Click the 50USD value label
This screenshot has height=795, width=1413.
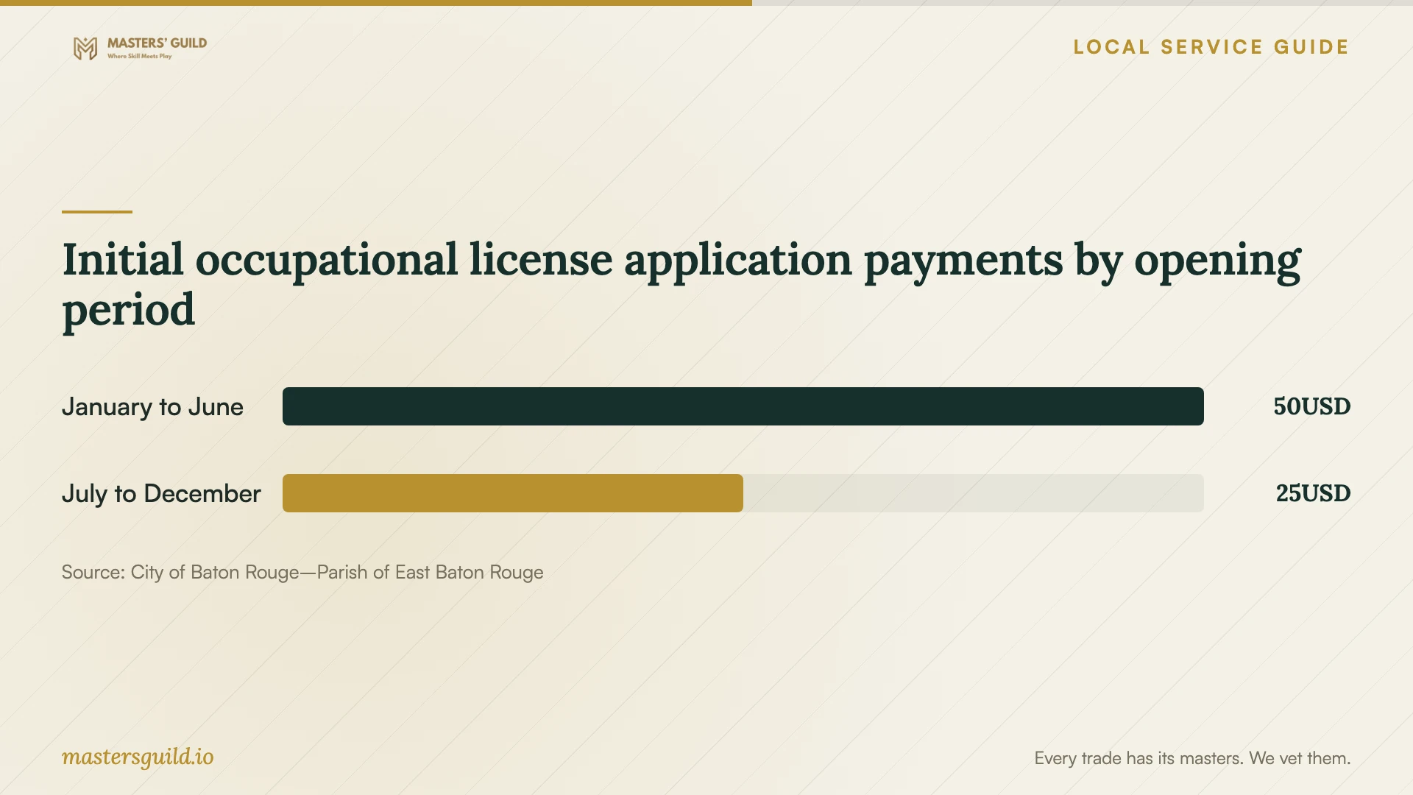1312,406
